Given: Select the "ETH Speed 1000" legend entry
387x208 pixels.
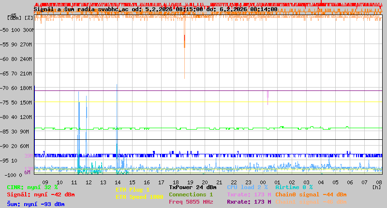Looking at the screenshot, I should click(x=139, y=197).
